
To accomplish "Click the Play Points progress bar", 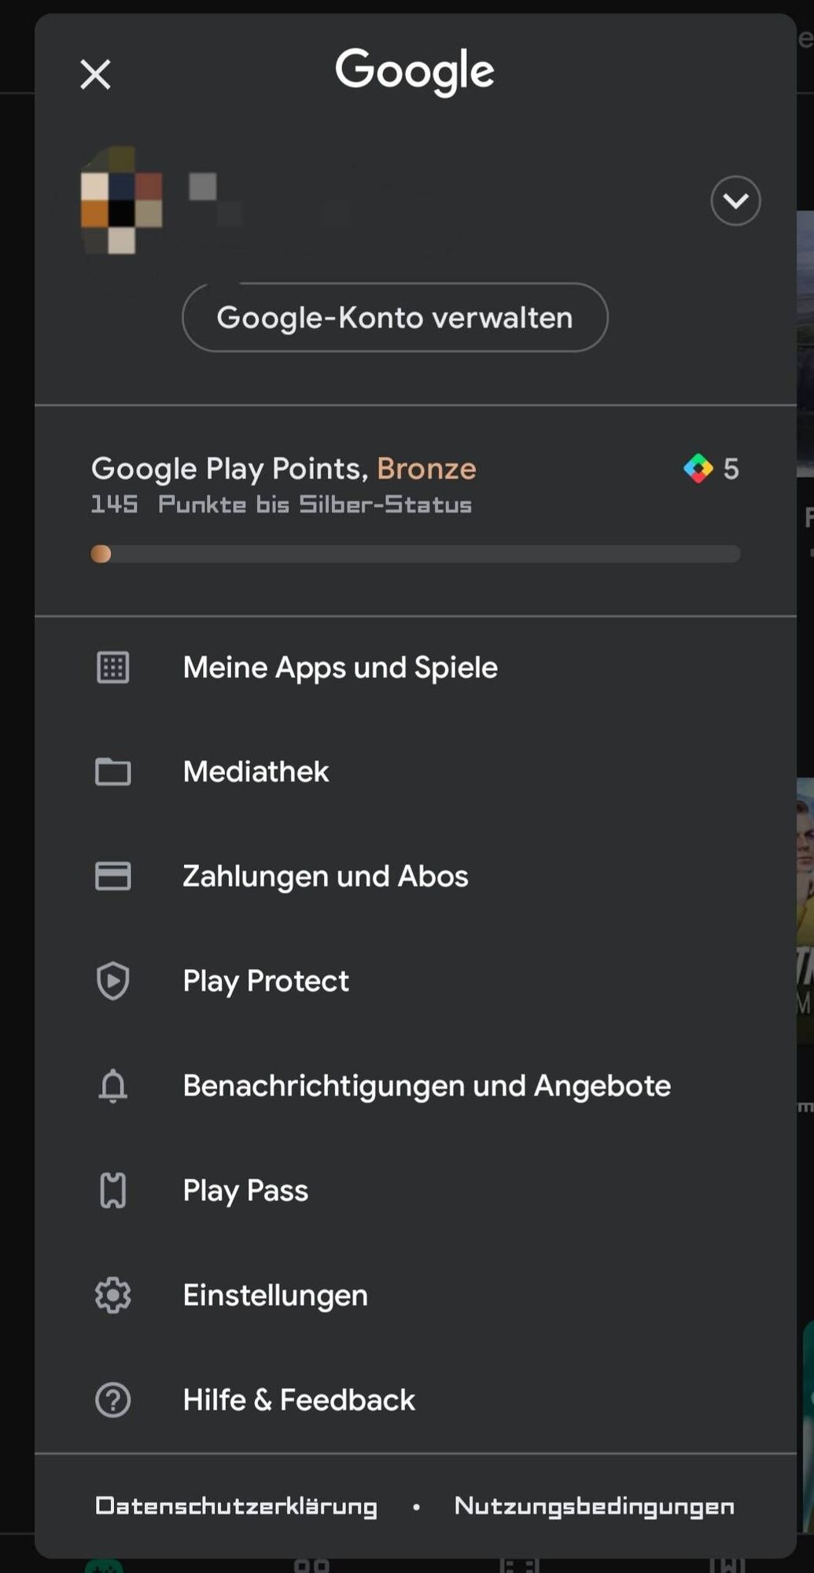I will click(x=415, y=554).
